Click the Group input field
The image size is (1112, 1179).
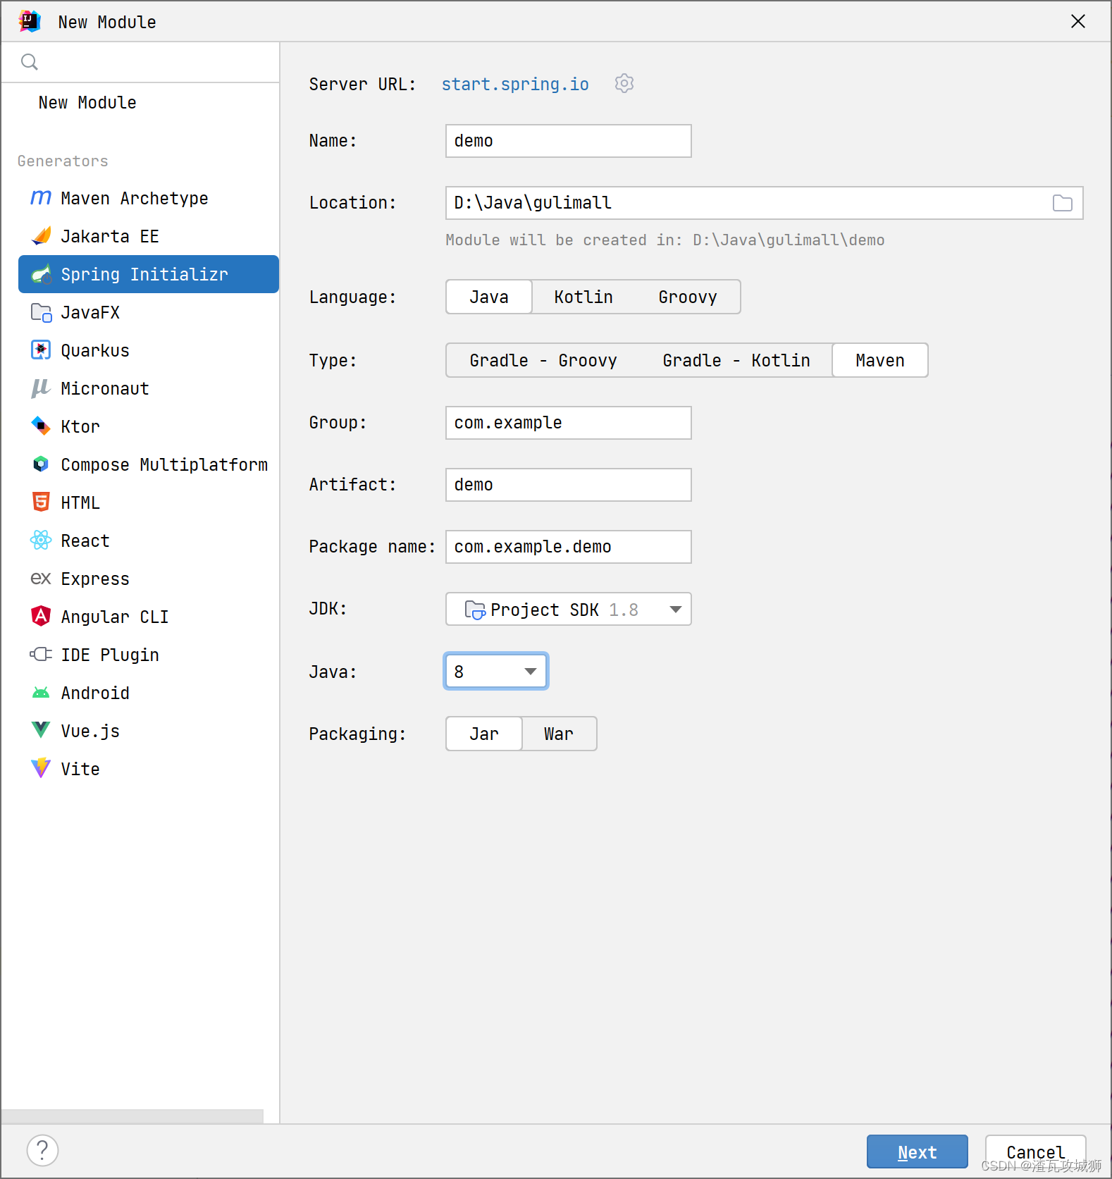[x=569, y=423]
